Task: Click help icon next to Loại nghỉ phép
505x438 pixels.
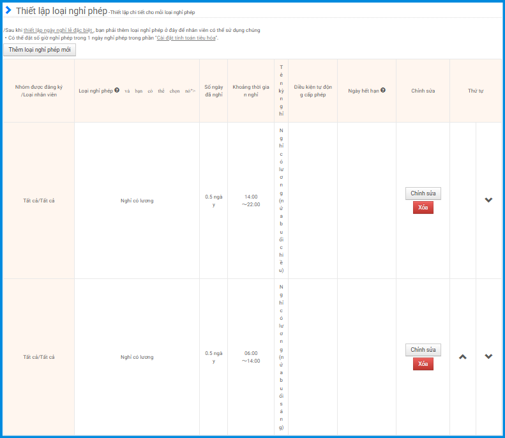Action: click(117, 91)
